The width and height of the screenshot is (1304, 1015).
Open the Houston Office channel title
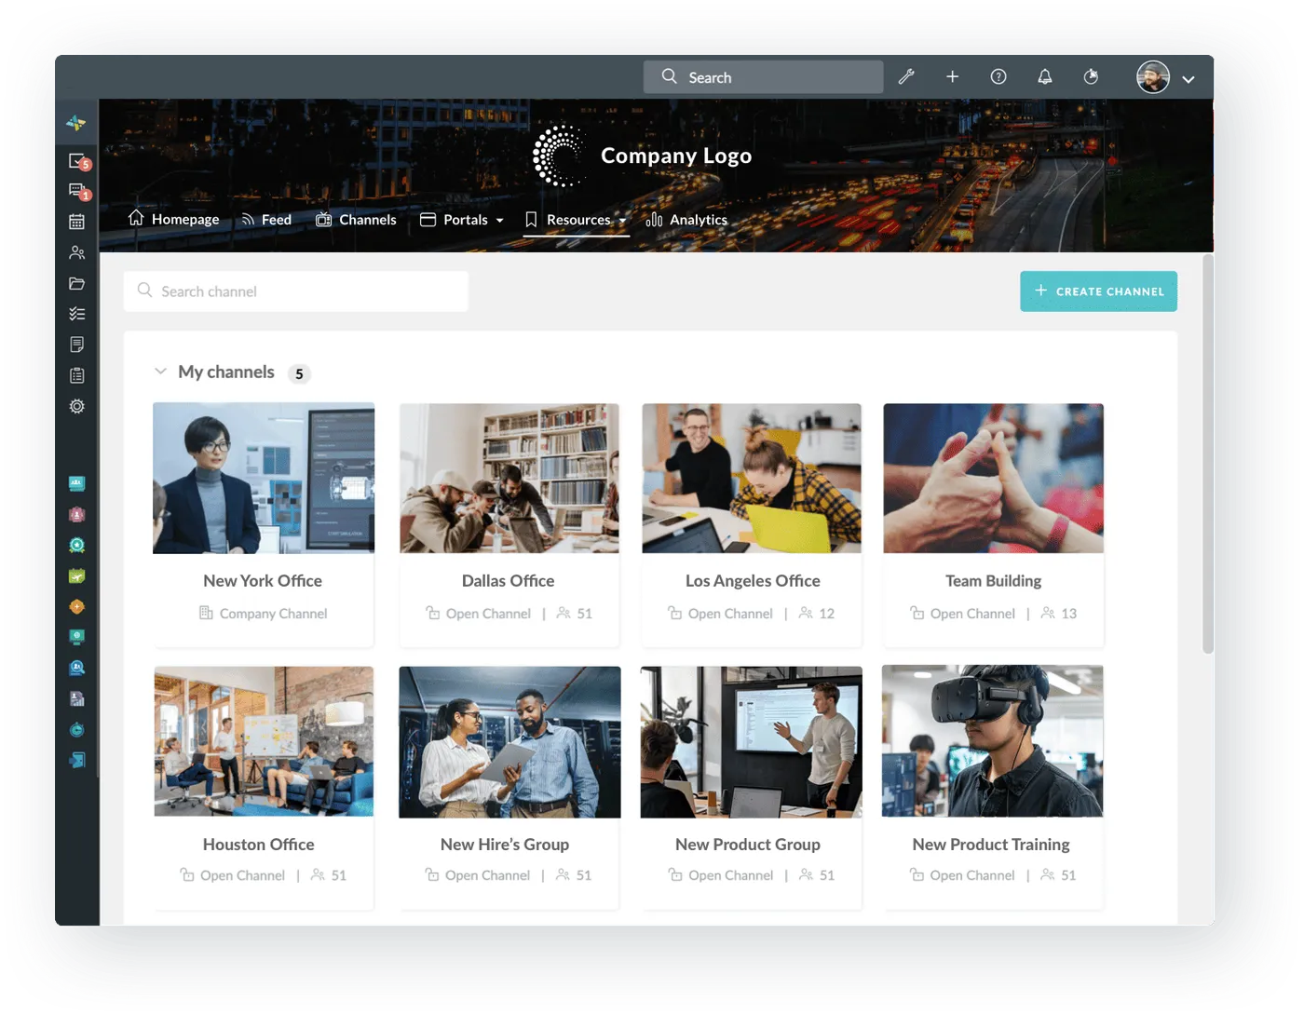tap(259, 845)
